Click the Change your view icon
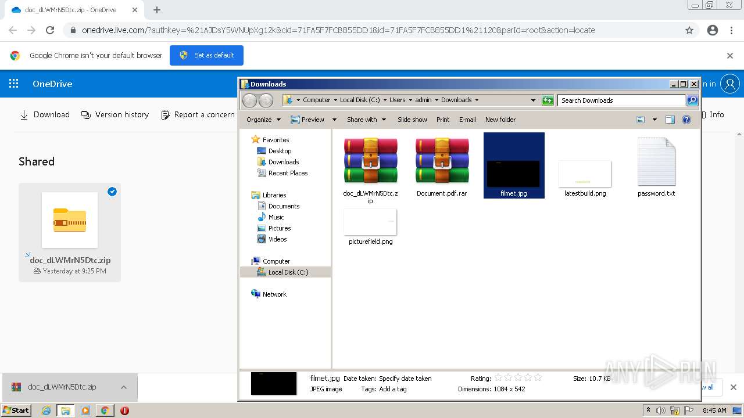Viewport: 744px width, 418px height. click(x=641, y=120)
